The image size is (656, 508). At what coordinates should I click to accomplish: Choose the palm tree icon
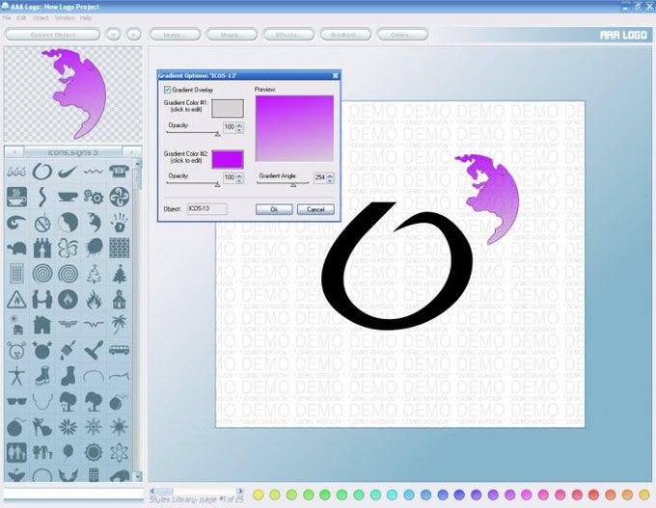[x=120, y=325]
